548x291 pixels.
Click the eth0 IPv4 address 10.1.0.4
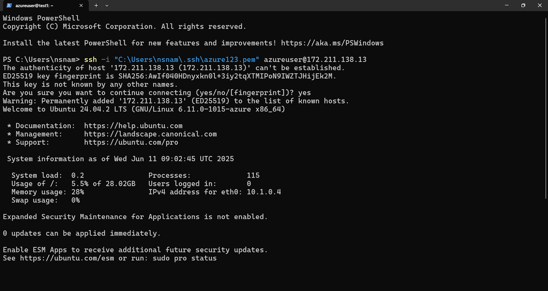pyautogui.click(x=264, y=192)
